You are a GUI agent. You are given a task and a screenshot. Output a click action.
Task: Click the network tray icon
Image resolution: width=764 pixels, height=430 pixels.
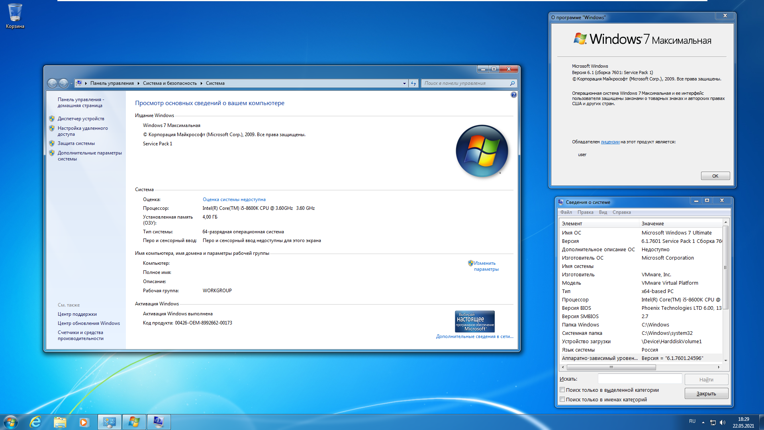(x=713, y=422)
